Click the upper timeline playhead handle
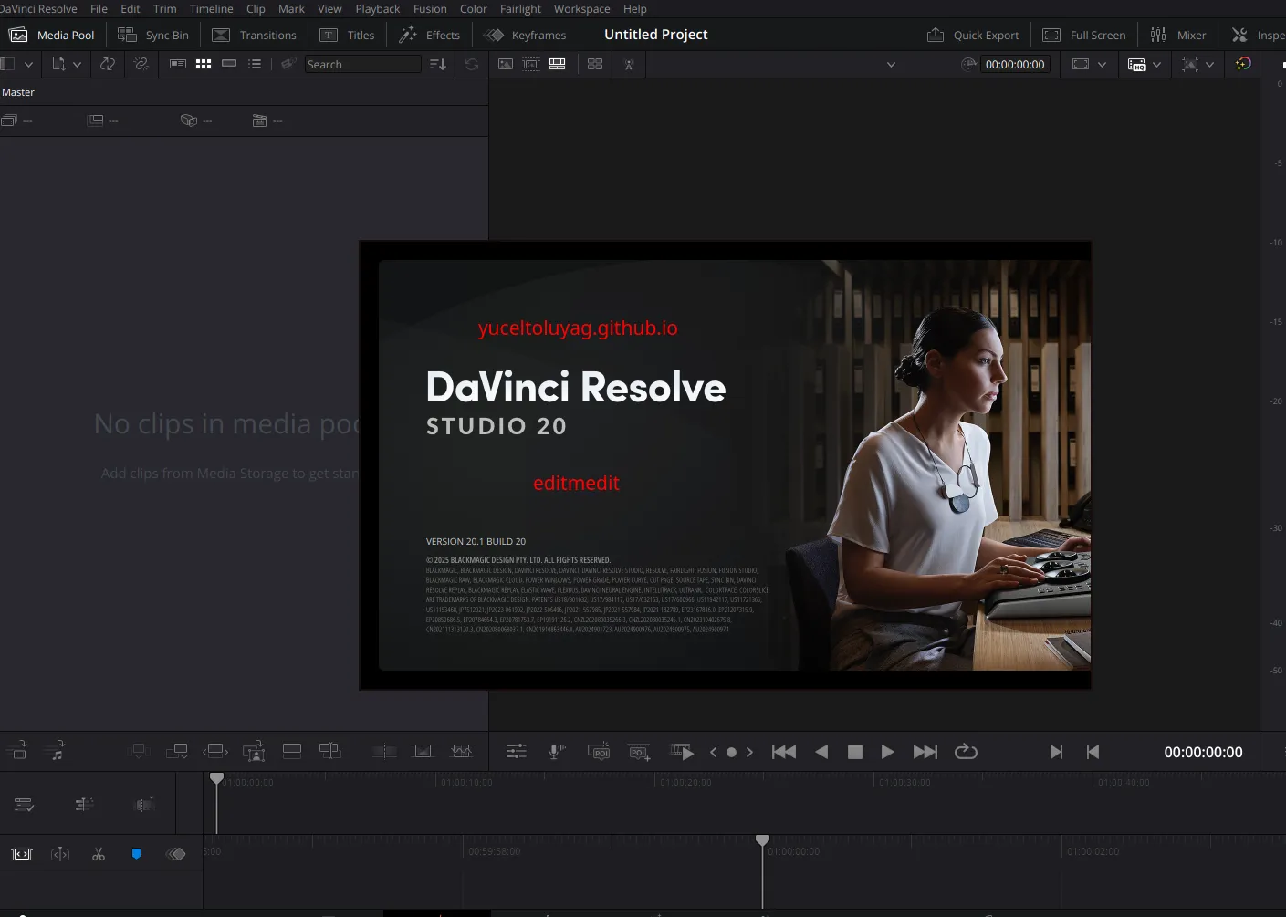Screen dimensions: 1286x917 (216, 778)
